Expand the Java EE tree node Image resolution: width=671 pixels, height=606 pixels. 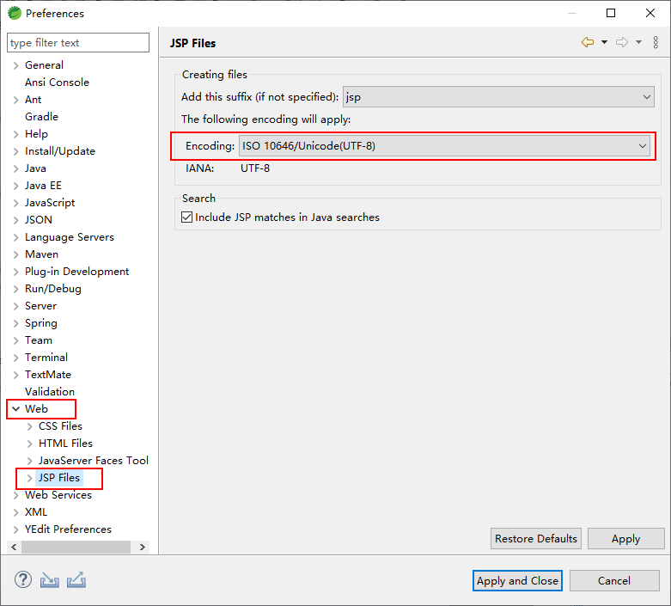(16, 186)
